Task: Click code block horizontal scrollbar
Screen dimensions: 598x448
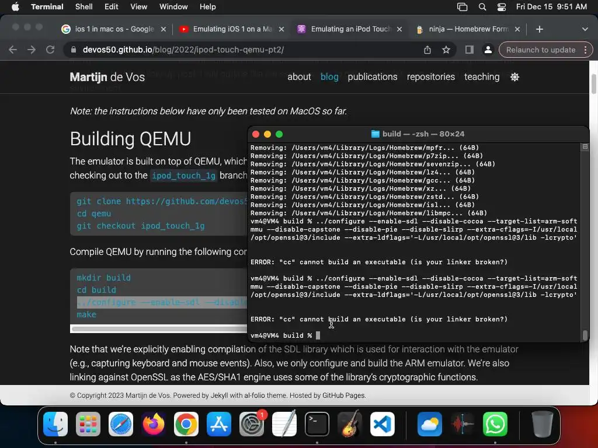Action: click(x=159, y=329)
